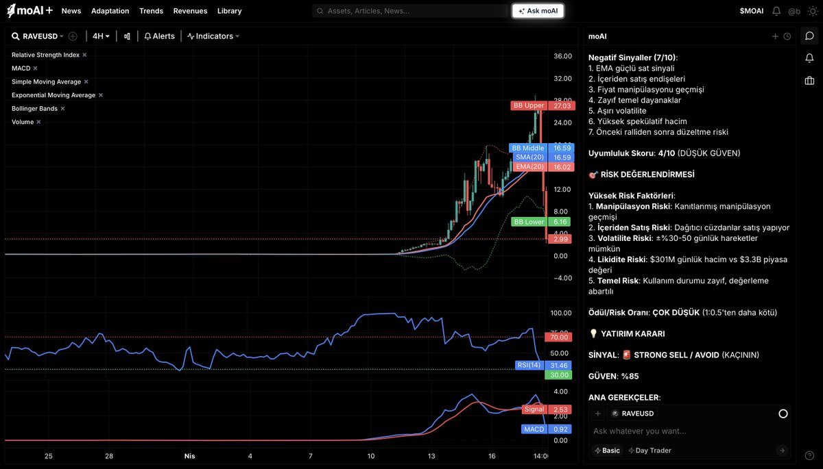This screenshot has height=469, width=823.
Task: Change chart type via candlestick icon
Action: pos(127,36)
